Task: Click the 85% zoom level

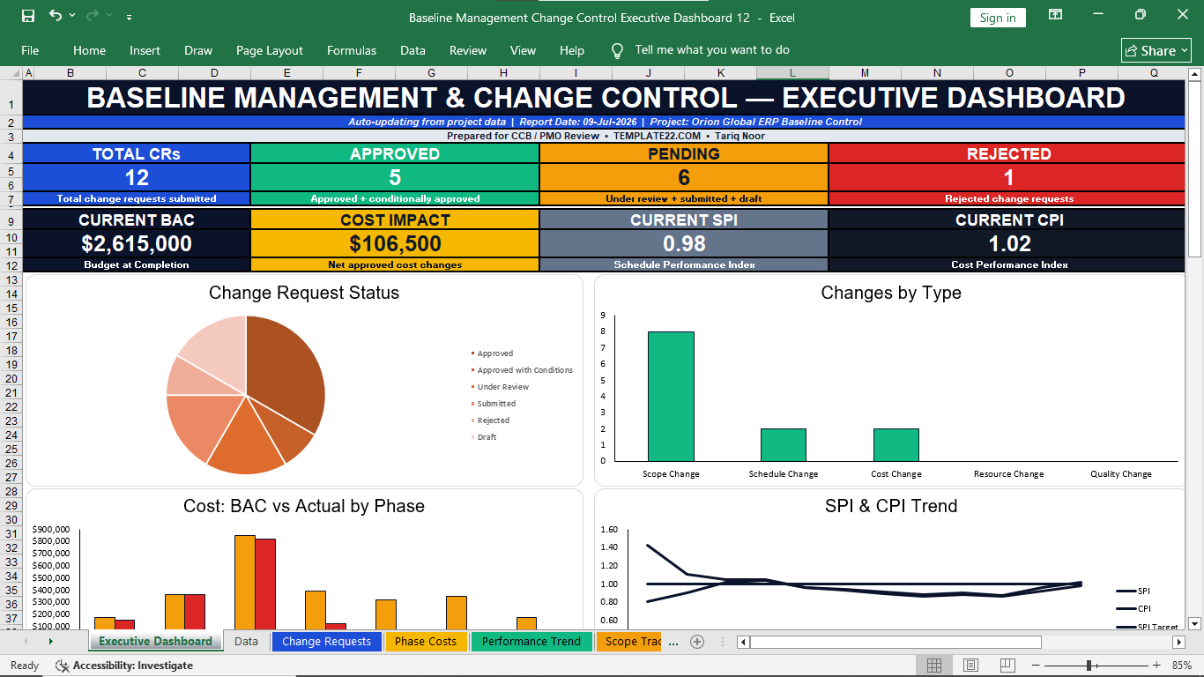Action: 1181,666
